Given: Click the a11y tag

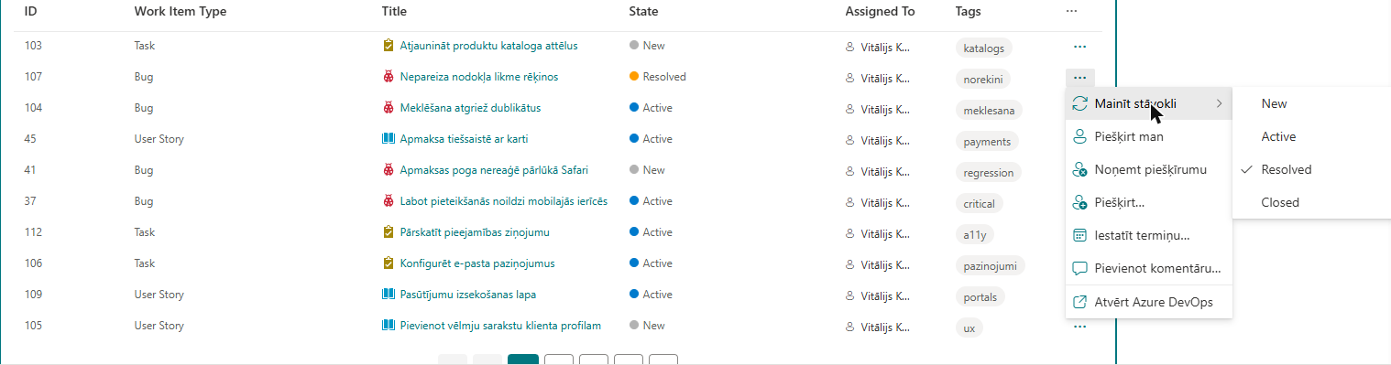Looking at the screenshot, I should point(974,234).
